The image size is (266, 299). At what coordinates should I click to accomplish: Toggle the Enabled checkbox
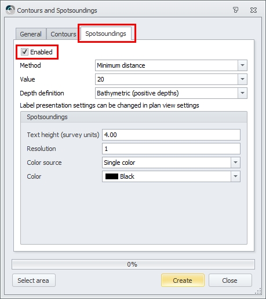24,52
